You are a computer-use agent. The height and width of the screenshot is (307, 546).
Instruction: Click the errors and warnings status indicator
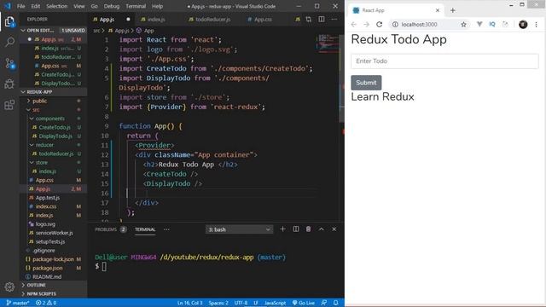coord(46,303)
